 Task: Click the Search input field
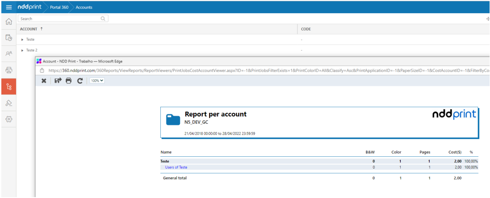pos(60,19)
